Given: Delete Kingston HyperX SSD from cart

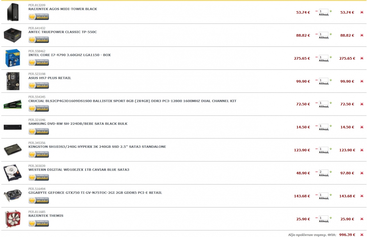Looking at the screenshot, I should [362, 150].
